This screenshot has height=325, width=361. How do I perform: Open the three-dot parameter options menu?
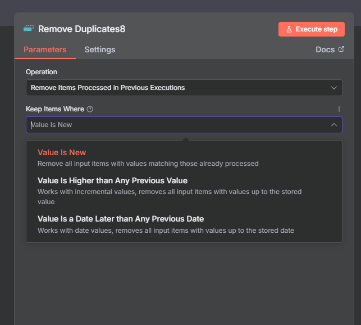[x=339, y=109]
